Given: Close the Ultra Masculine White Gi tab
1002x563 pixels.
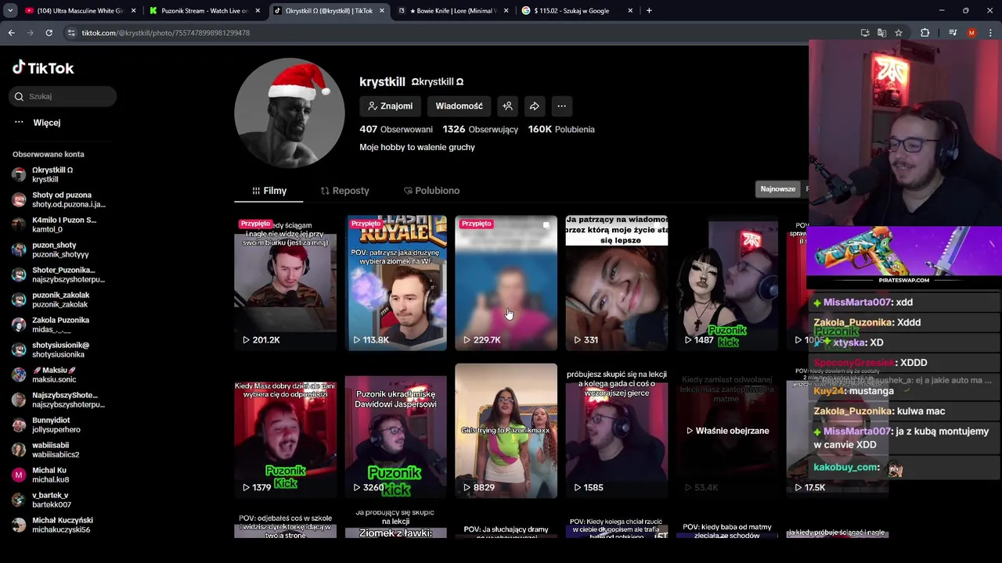Looking at the screenshot, I should click(x=134, y=11).
